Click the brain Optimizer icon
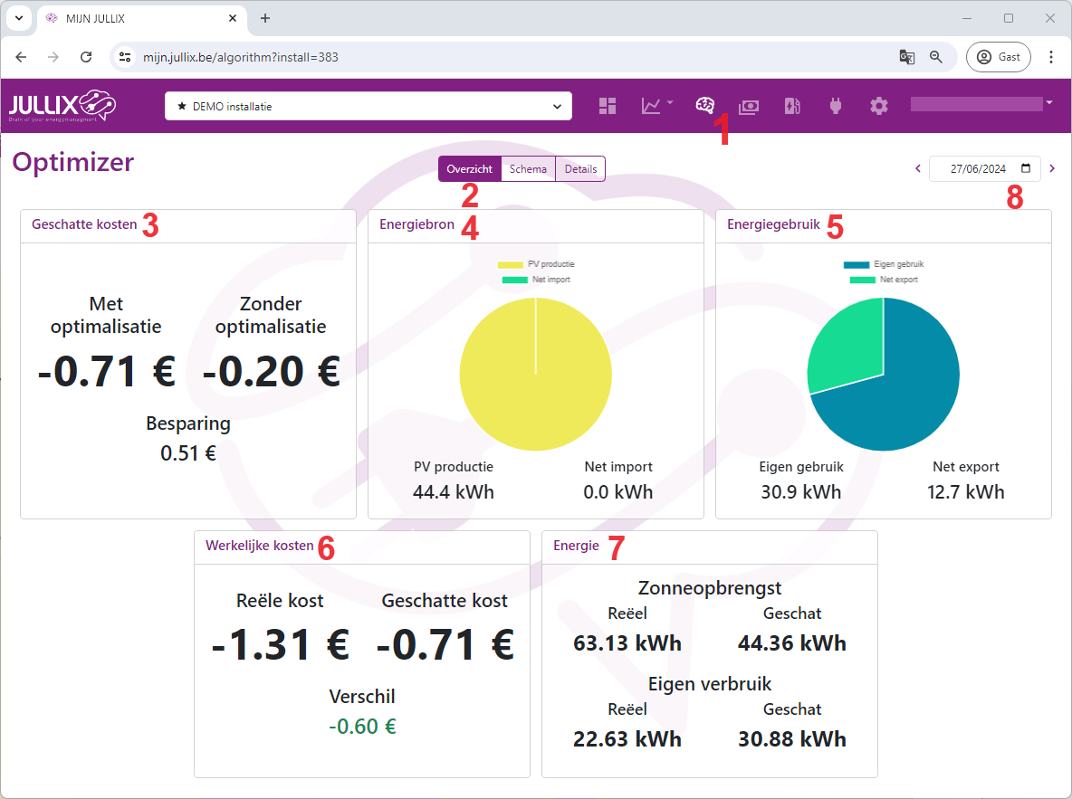The image size is (1072, 799). [704, 105]
